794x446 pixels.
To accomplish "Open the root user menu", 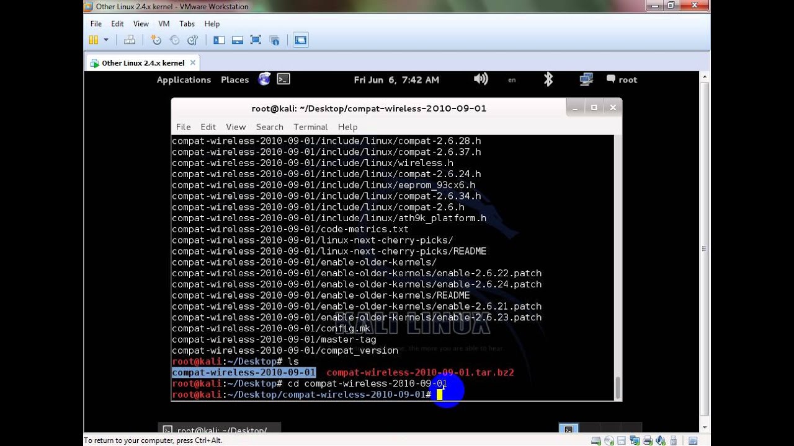I will (622, 79).
